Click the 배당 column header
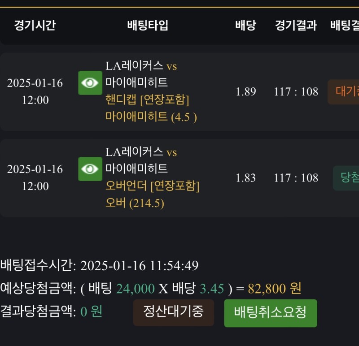The image size is (359, 346). point(245,26)
